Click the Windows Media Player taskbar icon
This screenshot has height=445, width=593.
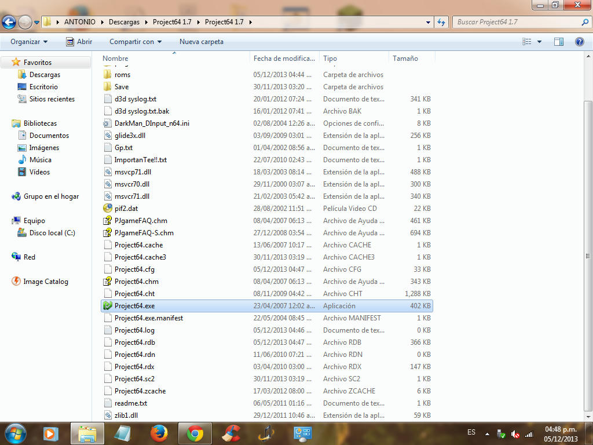click(x=51, y=433)
